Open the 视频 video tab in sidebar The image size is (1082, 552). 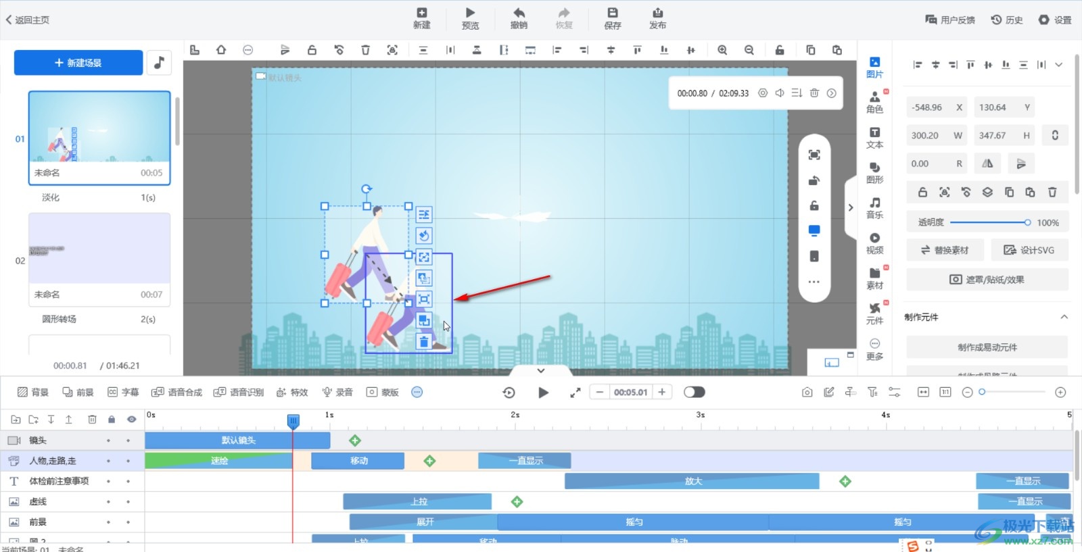click(x=874, y=243)
